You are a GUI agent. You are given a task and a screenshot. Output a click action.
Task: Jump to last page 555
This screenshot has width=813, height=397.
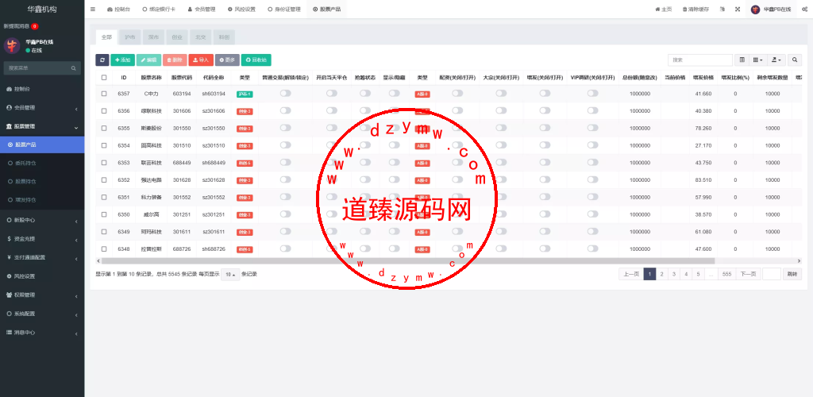tap(727, 274)
